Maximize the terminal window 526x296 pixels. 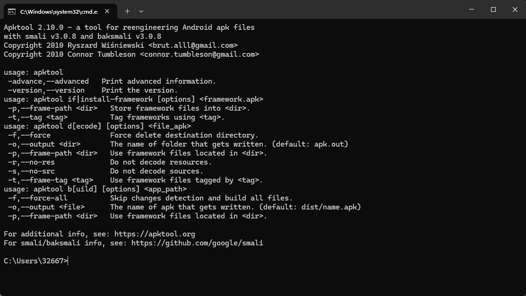coord(493,9)
